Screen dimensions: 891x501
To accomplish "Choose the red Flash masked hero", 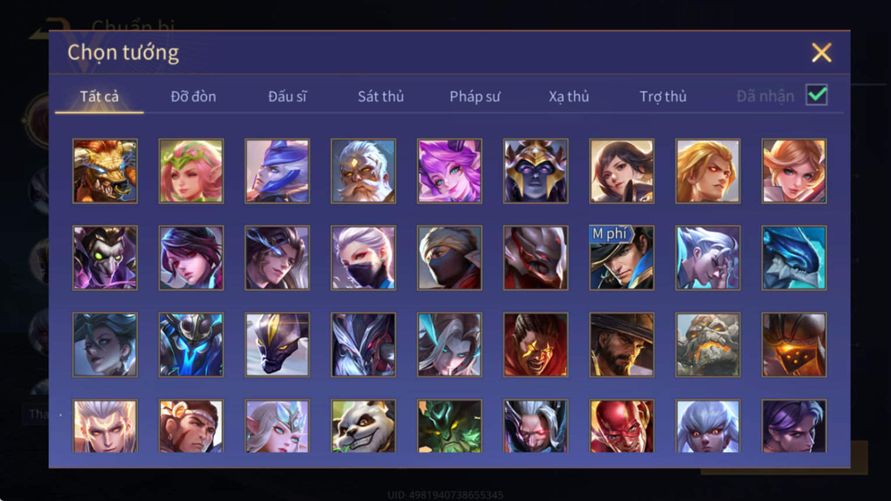I will pyautogui.click(x=622, y=426).
